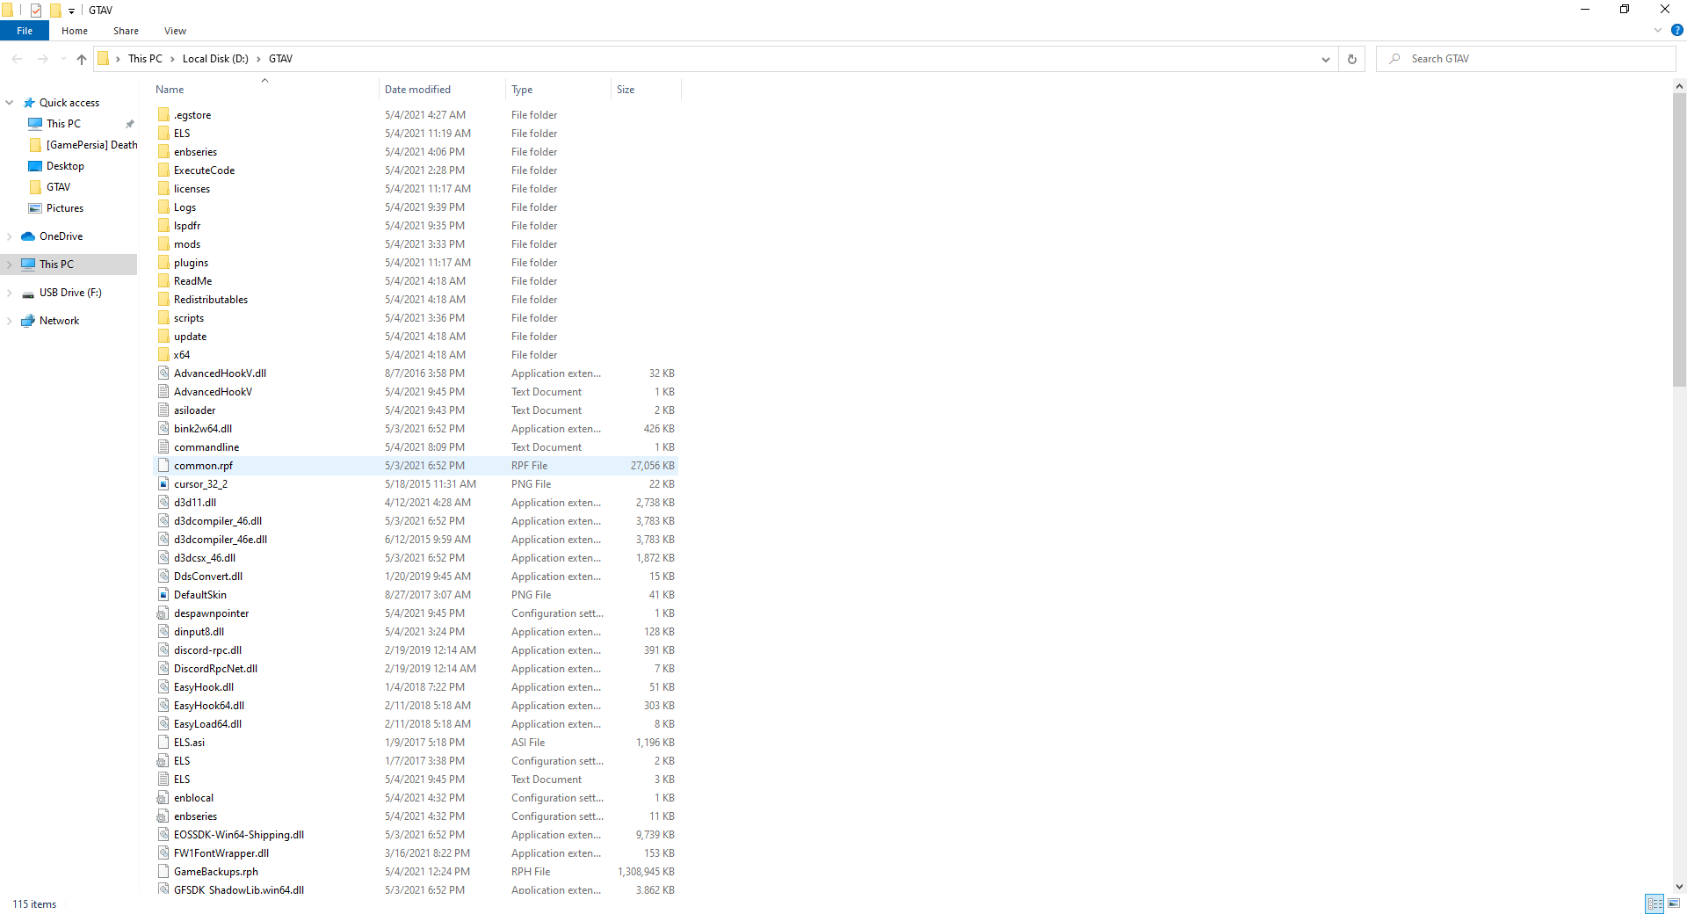Click the New folder quick access icon
1687x914 pixels.
(54, 11)
